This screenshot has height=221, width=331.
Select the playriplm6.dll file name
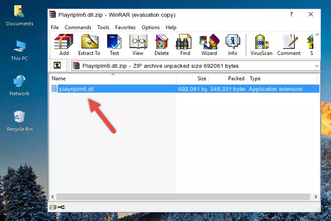tap(77, 89)
